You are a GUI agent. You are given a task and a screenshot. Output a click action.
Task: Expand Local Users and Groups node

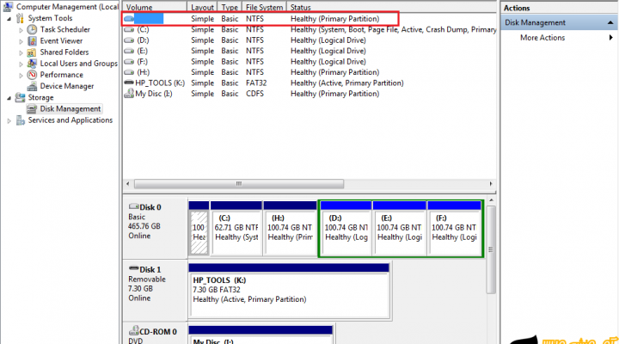(21, 64)
